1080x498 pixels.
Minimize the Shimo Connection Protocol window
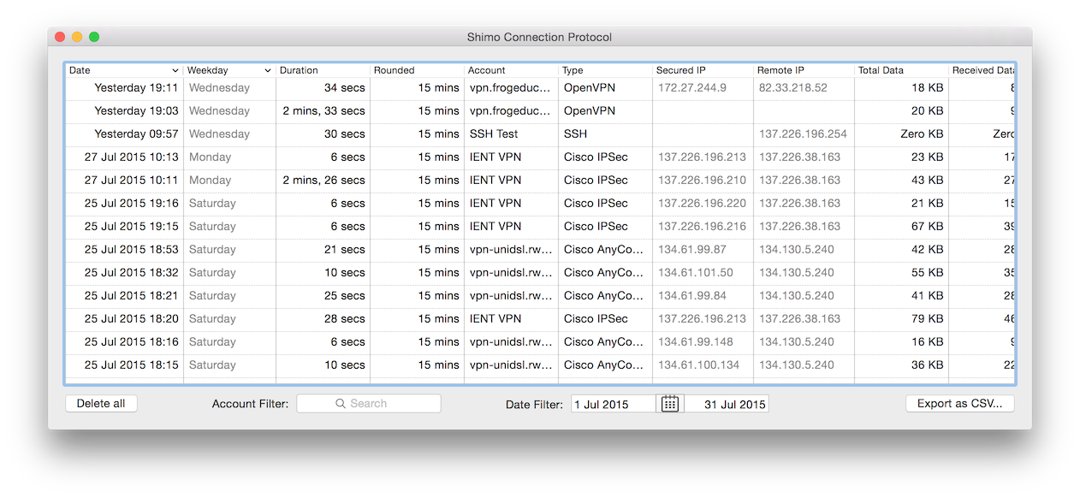[77, 37]
